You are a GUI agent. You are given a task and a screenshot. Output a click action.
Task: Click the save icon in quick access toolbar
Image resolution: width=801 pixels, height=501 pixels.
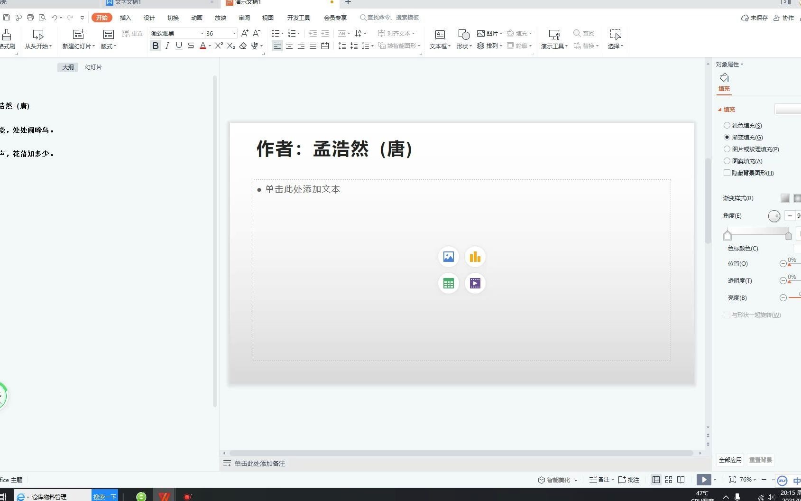7,18
